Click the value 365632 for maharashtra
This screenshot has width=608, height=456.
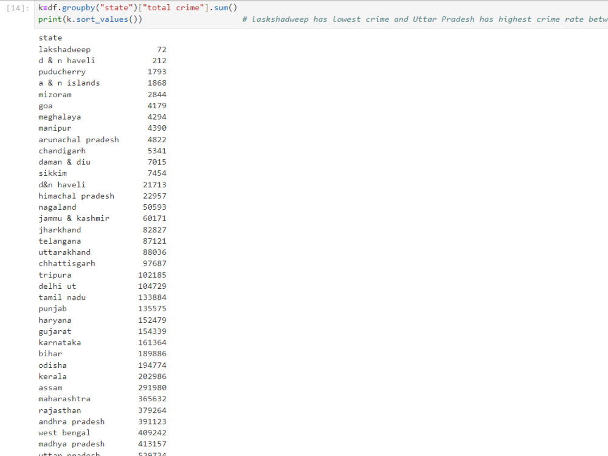[153, 399]
